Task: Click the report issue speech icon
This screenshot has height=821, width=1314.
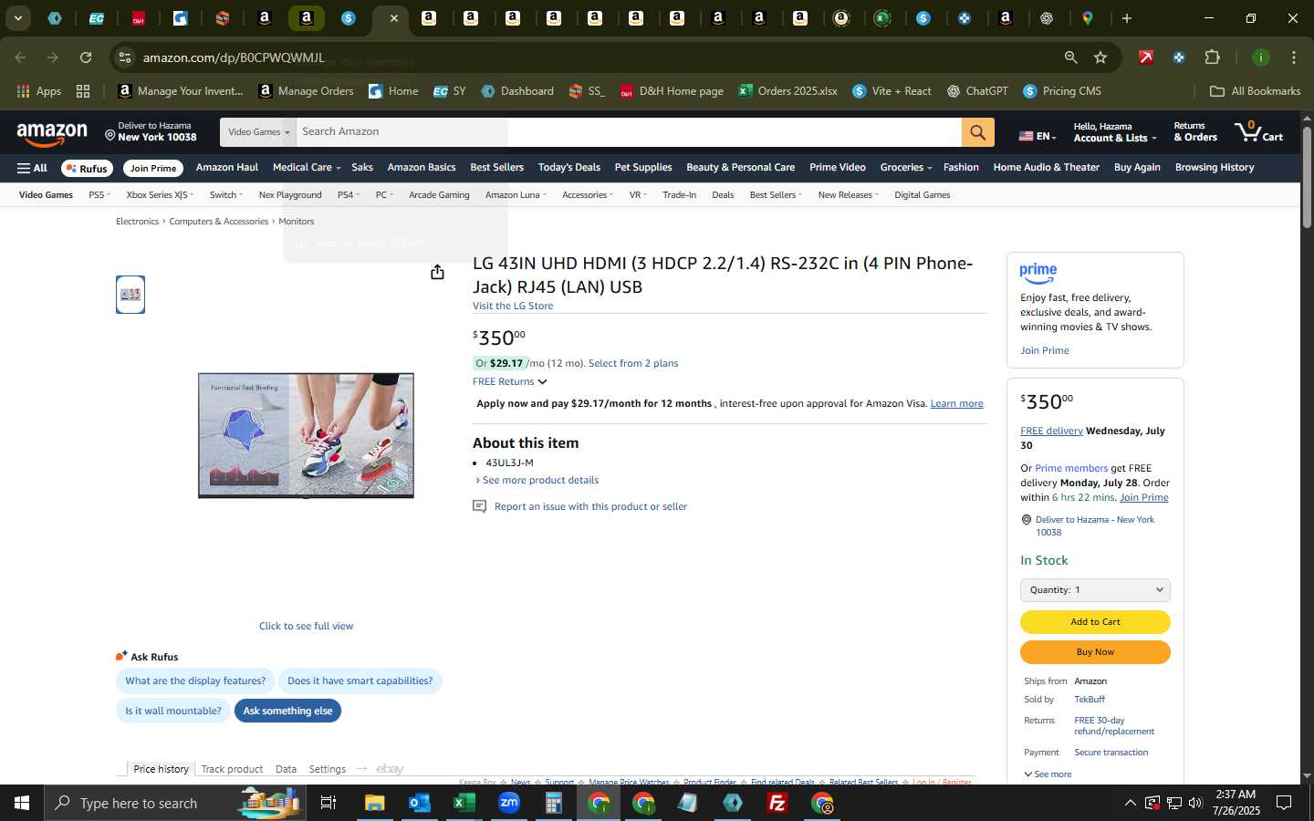Action: [479, 506]
